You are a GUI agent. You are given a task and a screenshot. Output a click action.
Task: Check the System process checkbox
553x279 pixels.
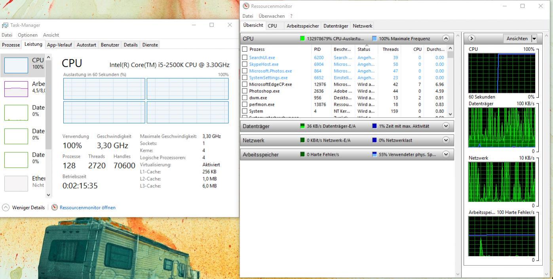(x=245, y=111)
